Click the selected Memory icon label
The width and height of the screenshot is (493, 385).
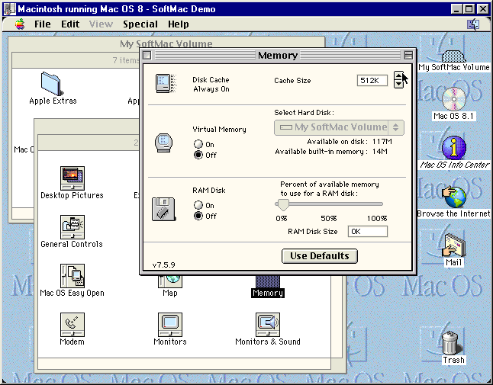268,293
